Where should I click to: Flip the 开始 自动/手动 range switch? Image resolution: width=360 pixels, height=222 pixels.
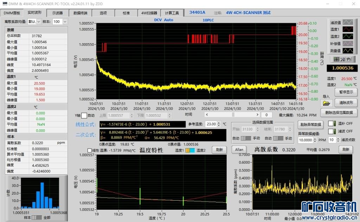click(246, 138)
